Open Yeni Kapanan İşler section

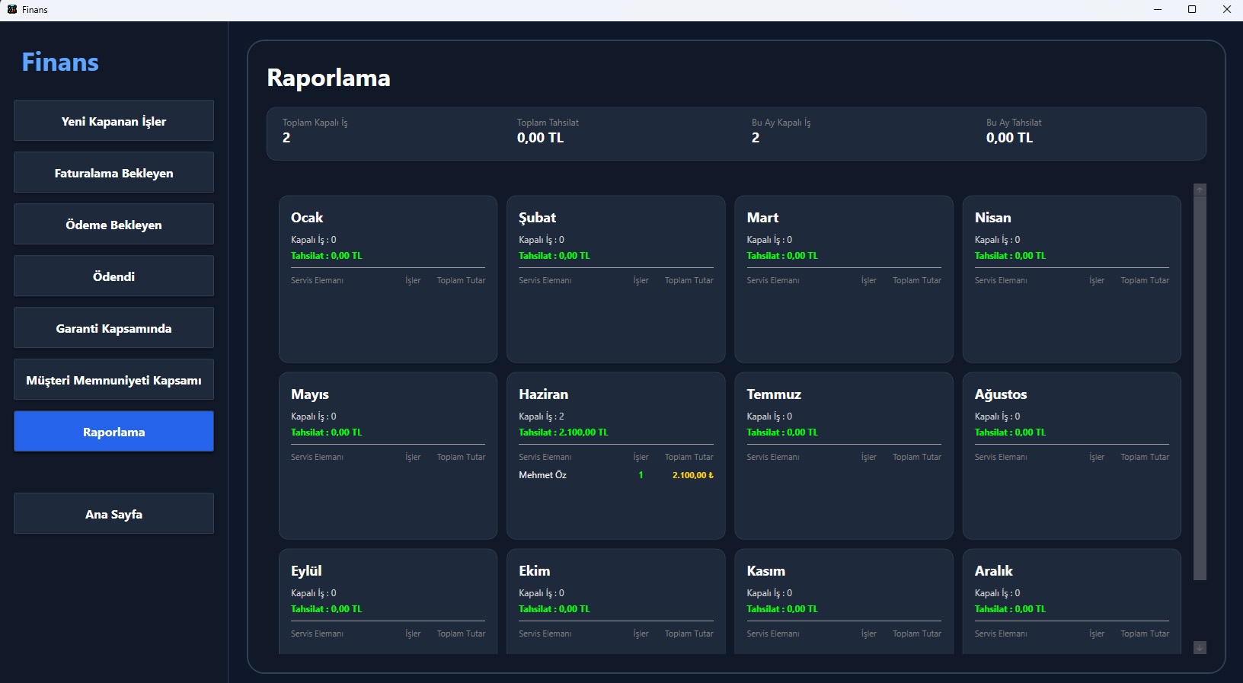[113, 121]
